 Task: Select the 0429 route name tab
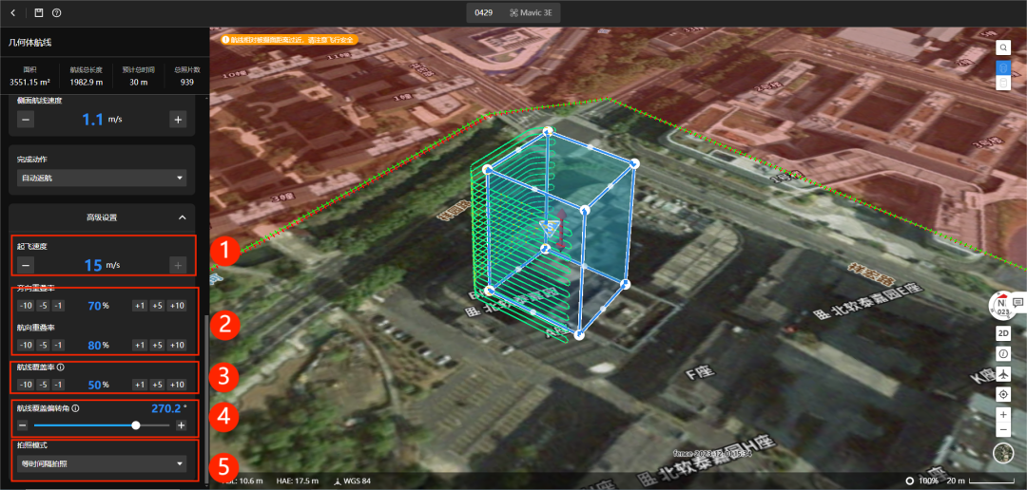pos(483,13)
